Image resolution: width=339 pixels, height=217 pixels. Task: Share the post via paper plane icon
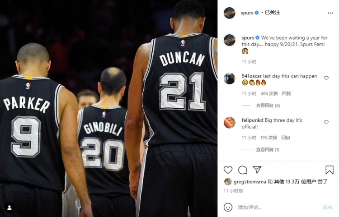[x=257, y=170]
